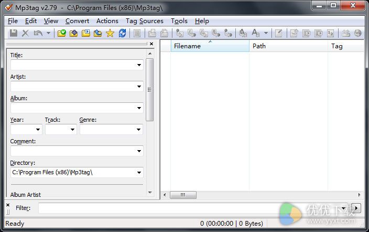Screen dimensions: 369x232
Task: Click the file list horizontal scrollbar thumb
Action: 183,195
